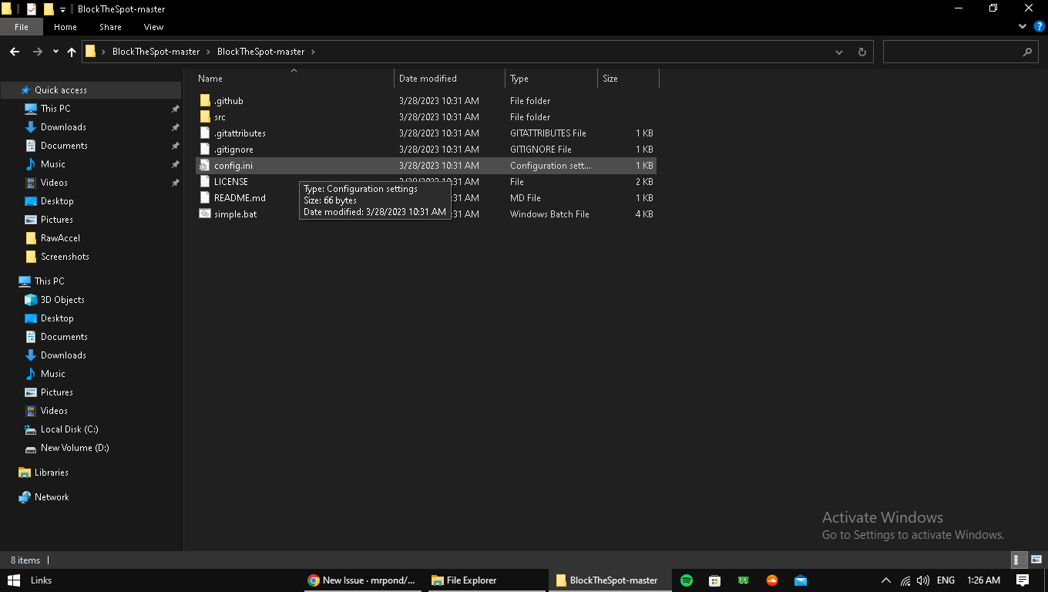Image resolution: width=1048 pixels, height=592 pixels.
Task: Open Spotify from the taskbar
Action: coord(686,580)
